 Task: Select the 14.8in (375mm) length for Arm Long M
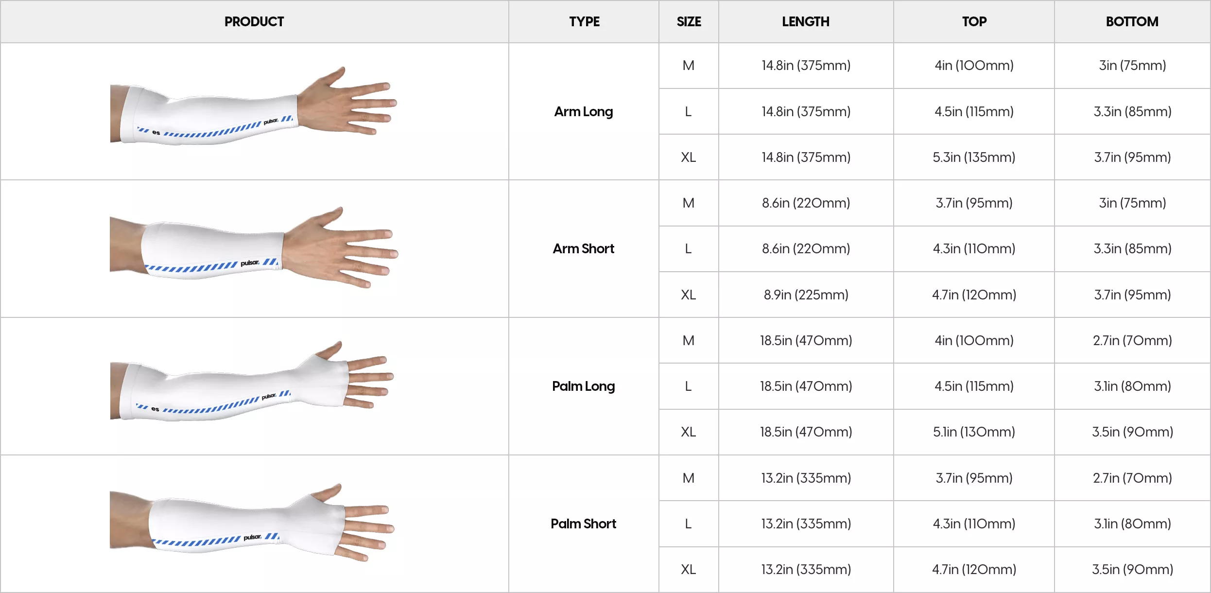pos(806,65)
